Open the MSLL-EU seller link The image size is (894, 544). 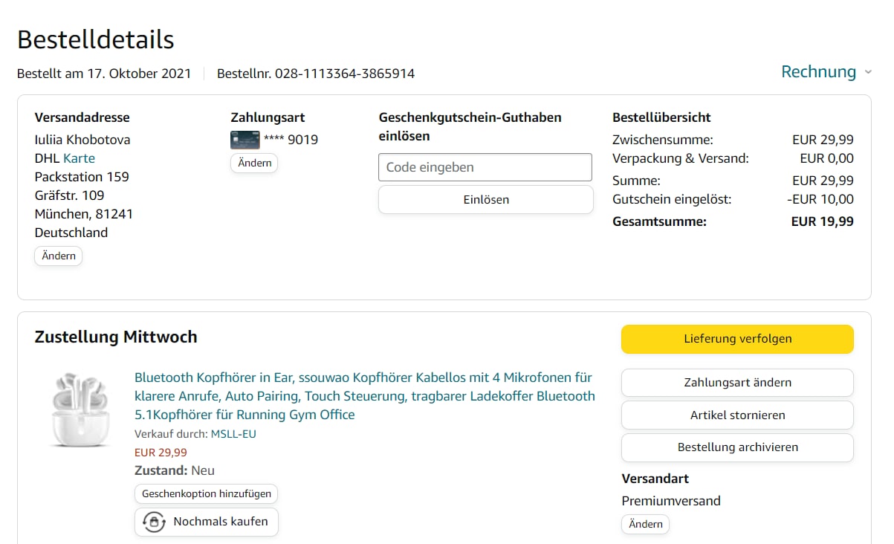[x=233, y=434]
